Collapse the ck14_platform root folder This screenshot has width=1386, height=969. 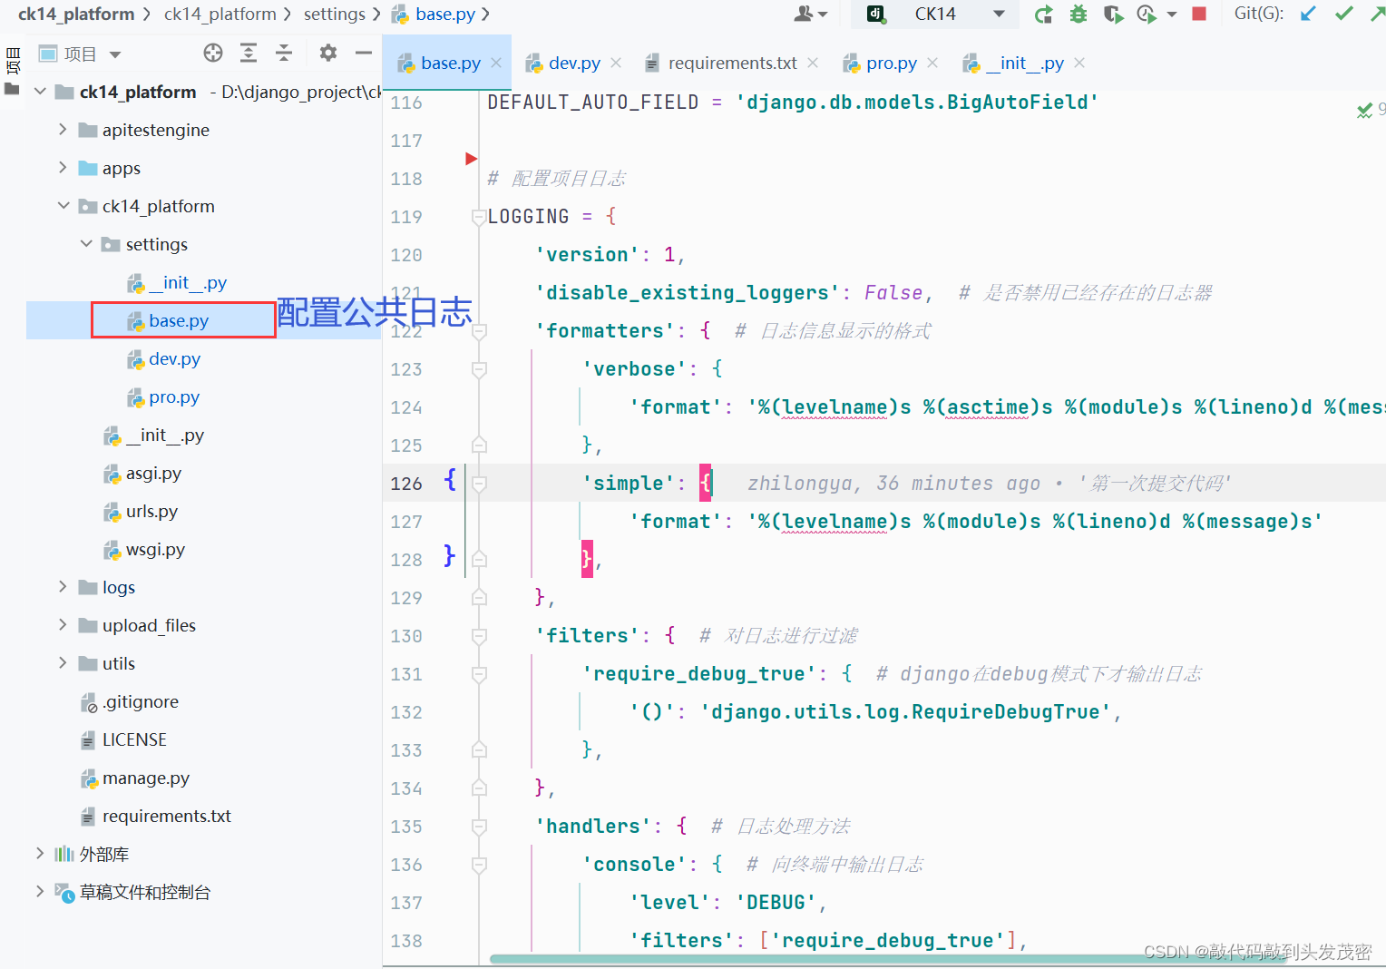[x=40, y=92]
